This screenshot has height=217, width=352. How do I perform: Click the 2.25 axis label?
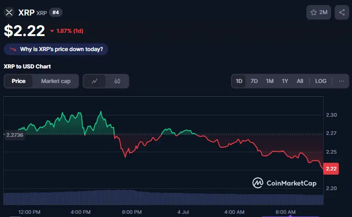[331, 152]
